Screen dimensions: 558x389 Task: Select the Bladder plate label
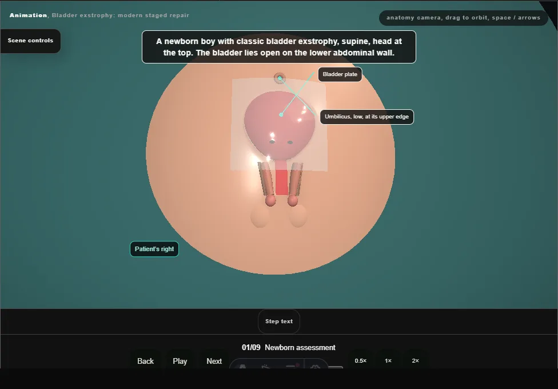(340, 74)
